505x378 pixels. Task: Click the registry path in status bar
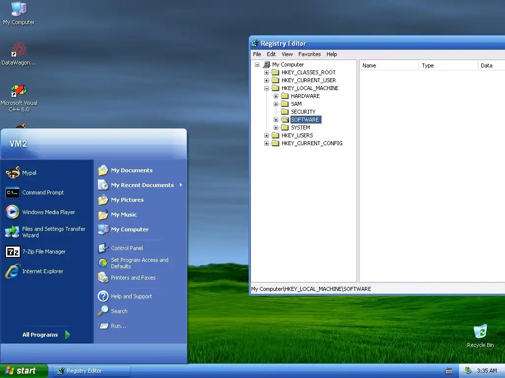[x=311, y=289]
